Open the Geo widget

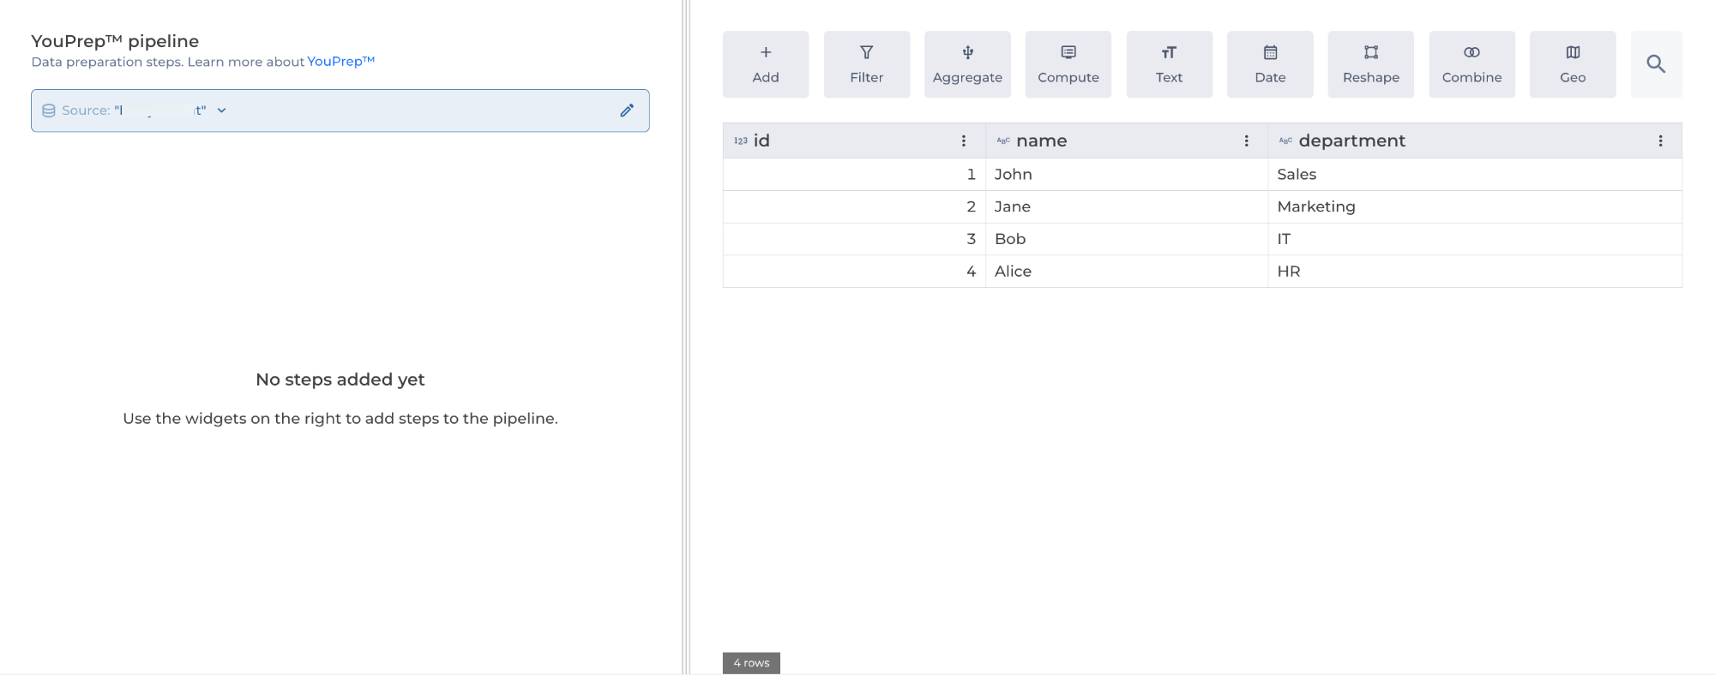tap(1573, 64)
